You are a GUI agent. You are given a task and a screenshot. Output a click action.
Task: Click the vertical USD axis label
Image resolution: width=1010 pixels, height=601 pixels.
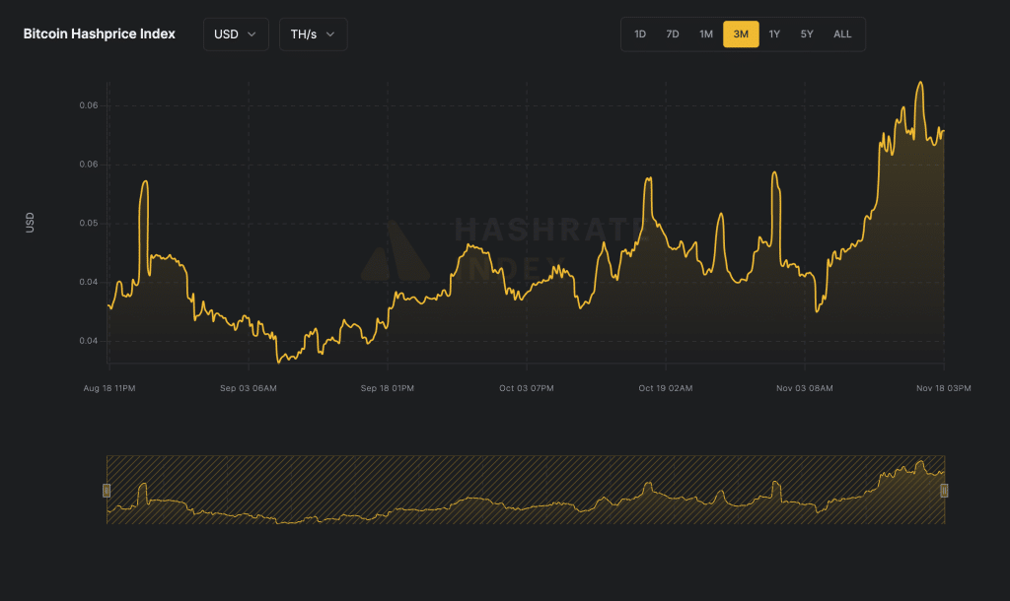pyautogui.click(x=30, y=223)
